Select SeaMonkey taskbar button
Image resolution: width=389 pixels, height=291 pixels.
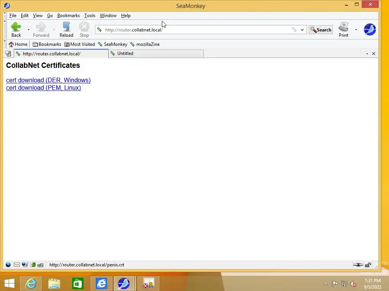coord(124,283)
